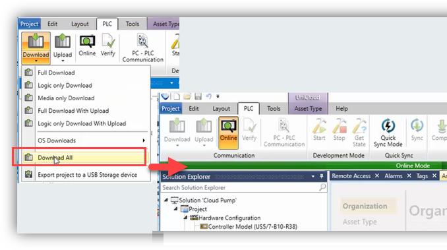The height and width of the screenshot is (250, 447).
Task: Click the Online icon in left ribbon
Action: [x=87, y=46]
